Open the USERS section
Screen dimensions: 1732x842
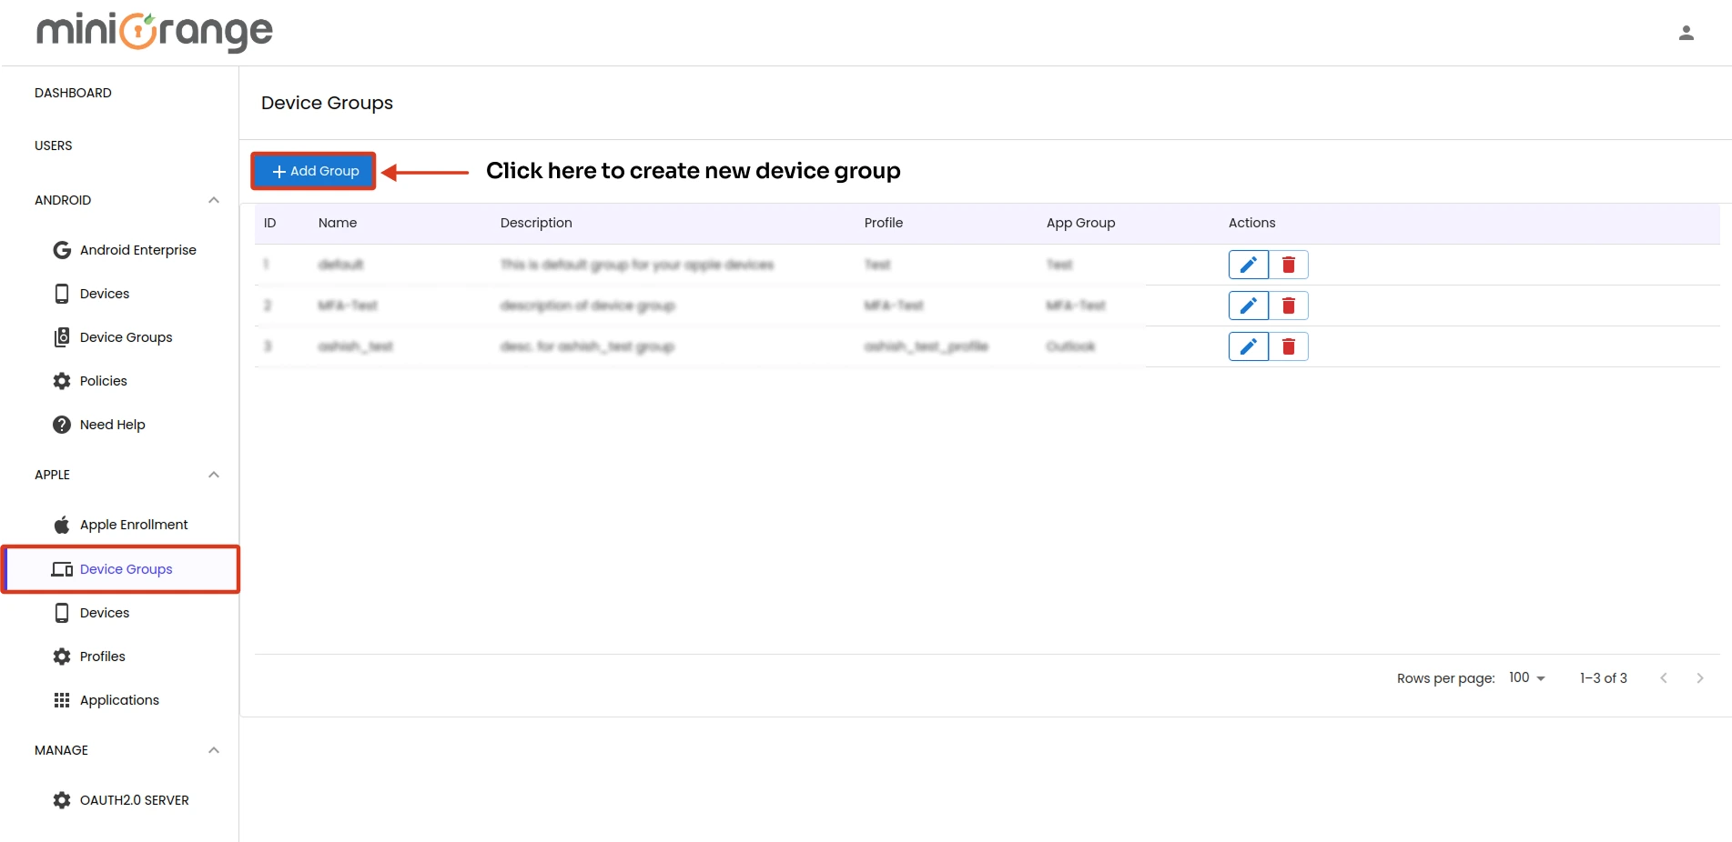click(53, 145)
